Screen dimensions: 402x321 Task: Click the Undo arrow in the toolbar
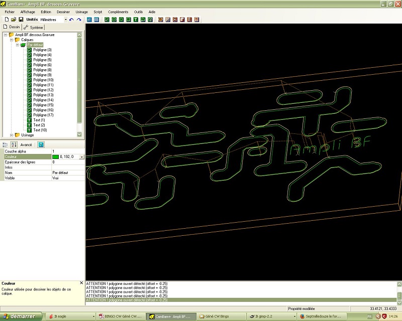[x=72, y=20]
